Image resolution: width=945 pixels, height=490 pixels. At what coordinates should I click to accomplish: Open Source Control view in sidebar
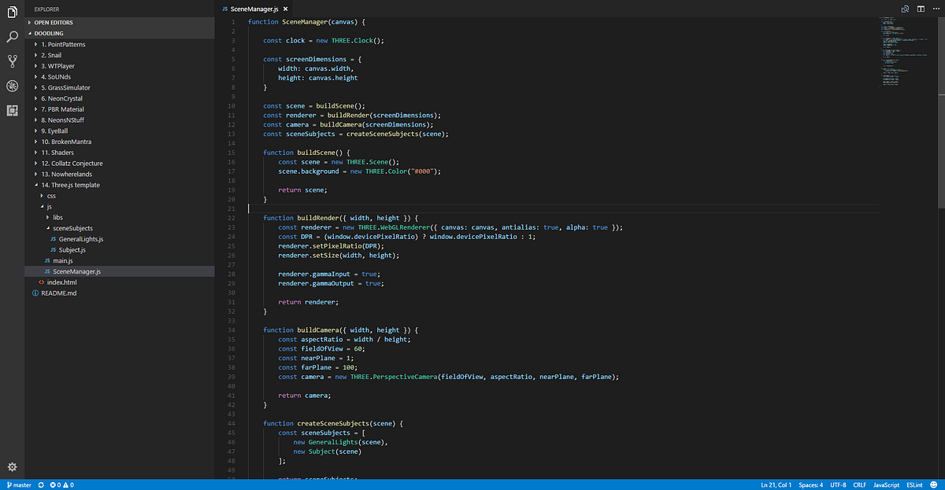[12, 61]
